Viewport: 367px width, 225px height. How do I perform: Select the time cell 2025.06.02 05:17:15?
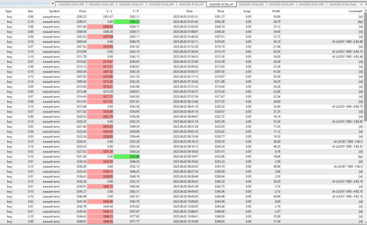186,77
